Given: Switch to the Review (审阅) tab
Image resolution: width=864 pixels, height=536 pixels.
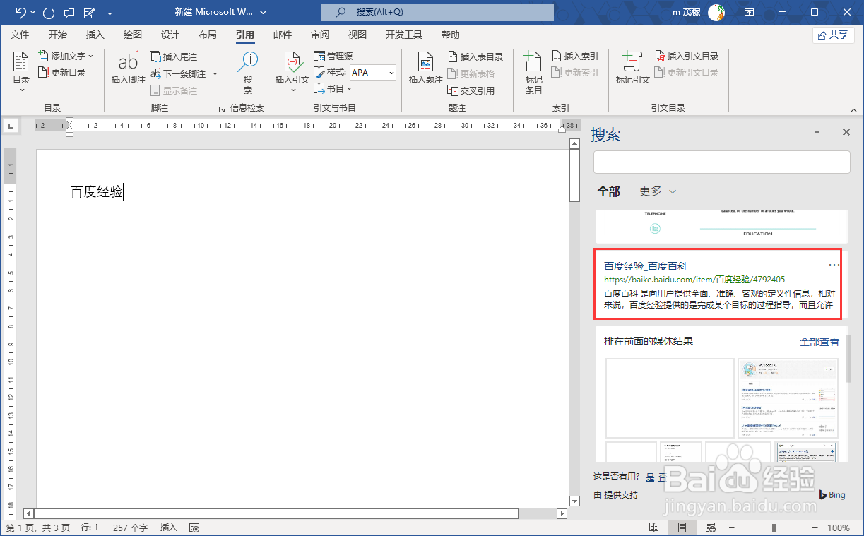Looking at the screenshot, I should point(320,35).
